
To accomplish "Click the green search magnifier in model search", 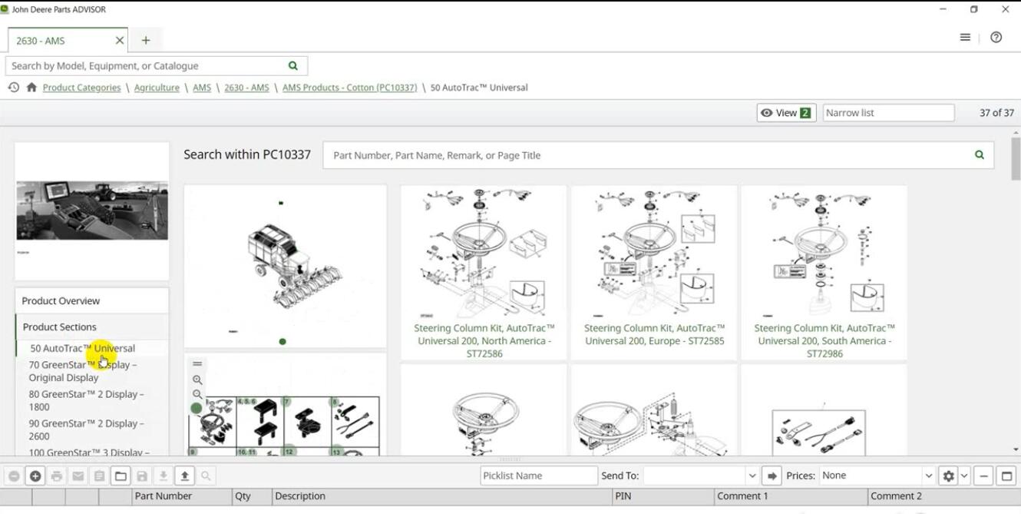I will (x=292, y=66).
